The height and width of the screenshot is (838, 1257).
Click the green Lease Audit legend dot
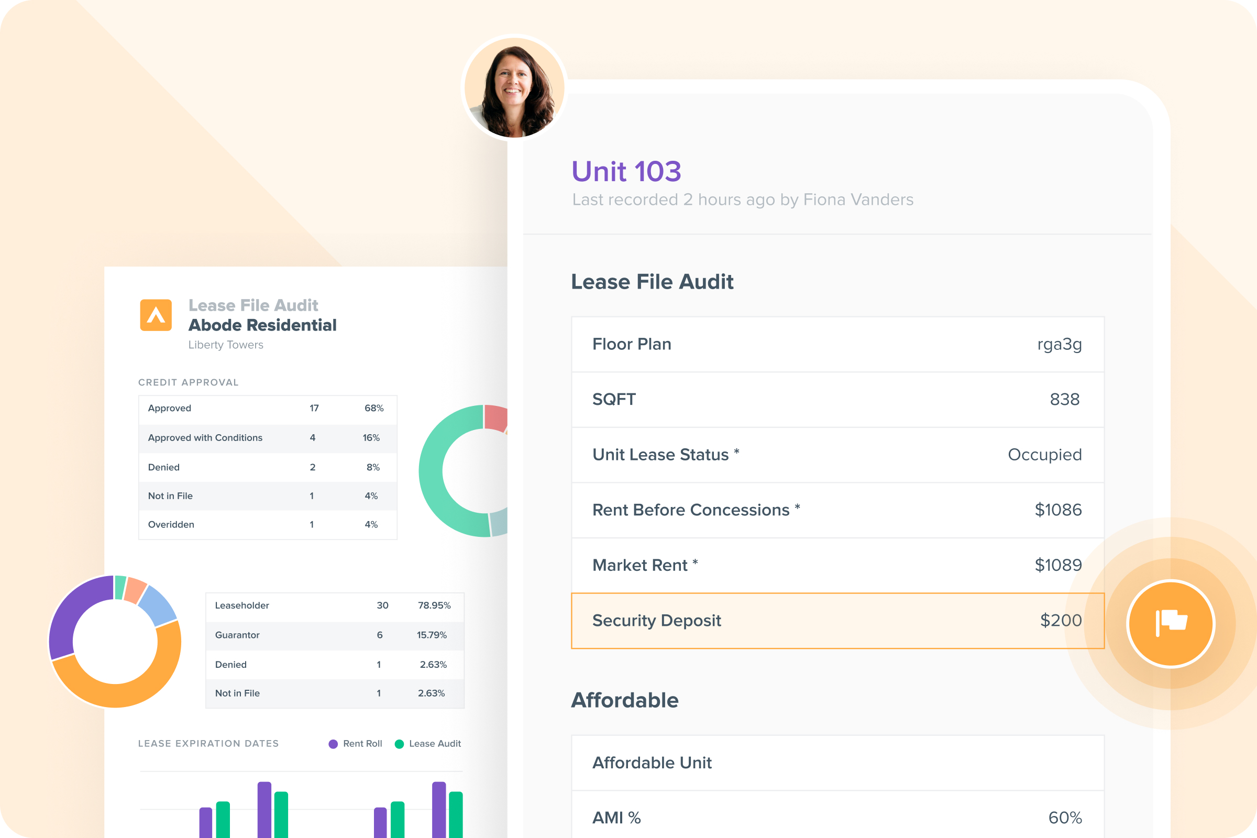point(399,744)
